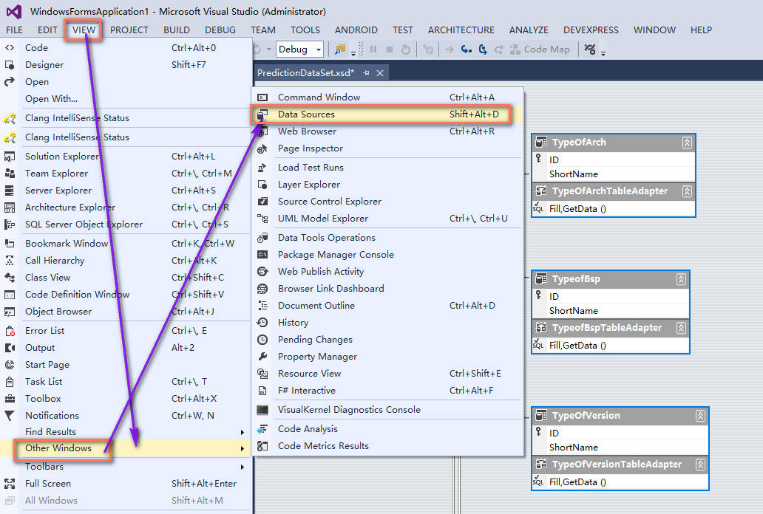763x514 pixels.
Task: Click the Navigate Forward arrow icon
Action: tap(485, 49)
